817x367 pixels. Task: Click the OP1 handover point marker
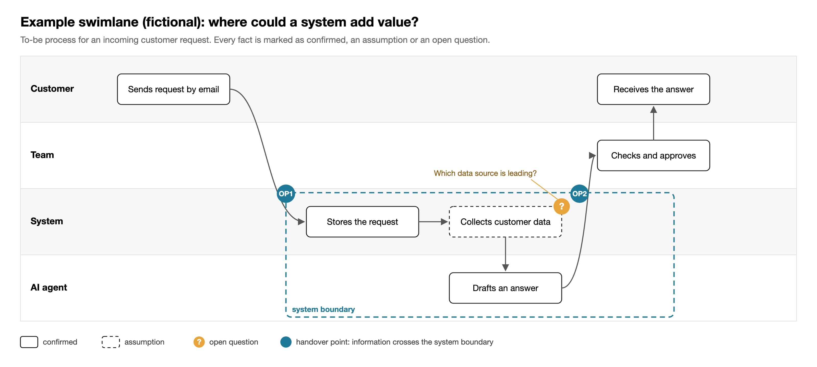286,193
